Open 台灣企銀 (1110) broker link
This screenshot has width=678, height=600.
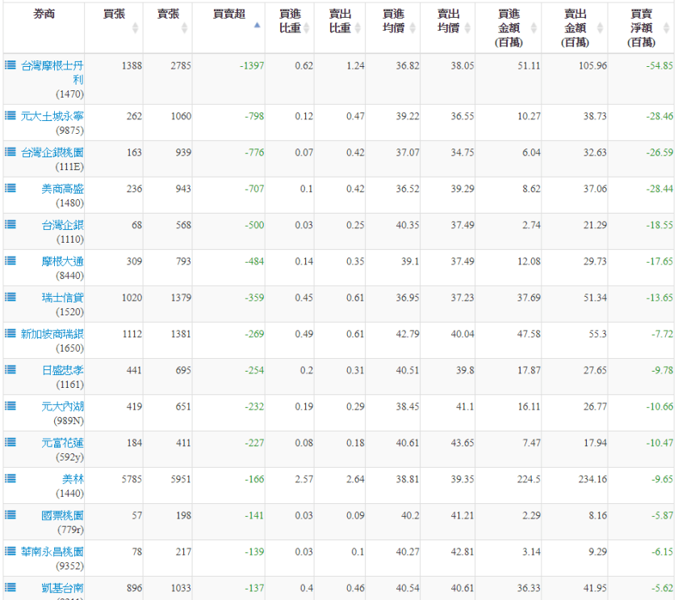pyautogui.click(x=62, y=225)
